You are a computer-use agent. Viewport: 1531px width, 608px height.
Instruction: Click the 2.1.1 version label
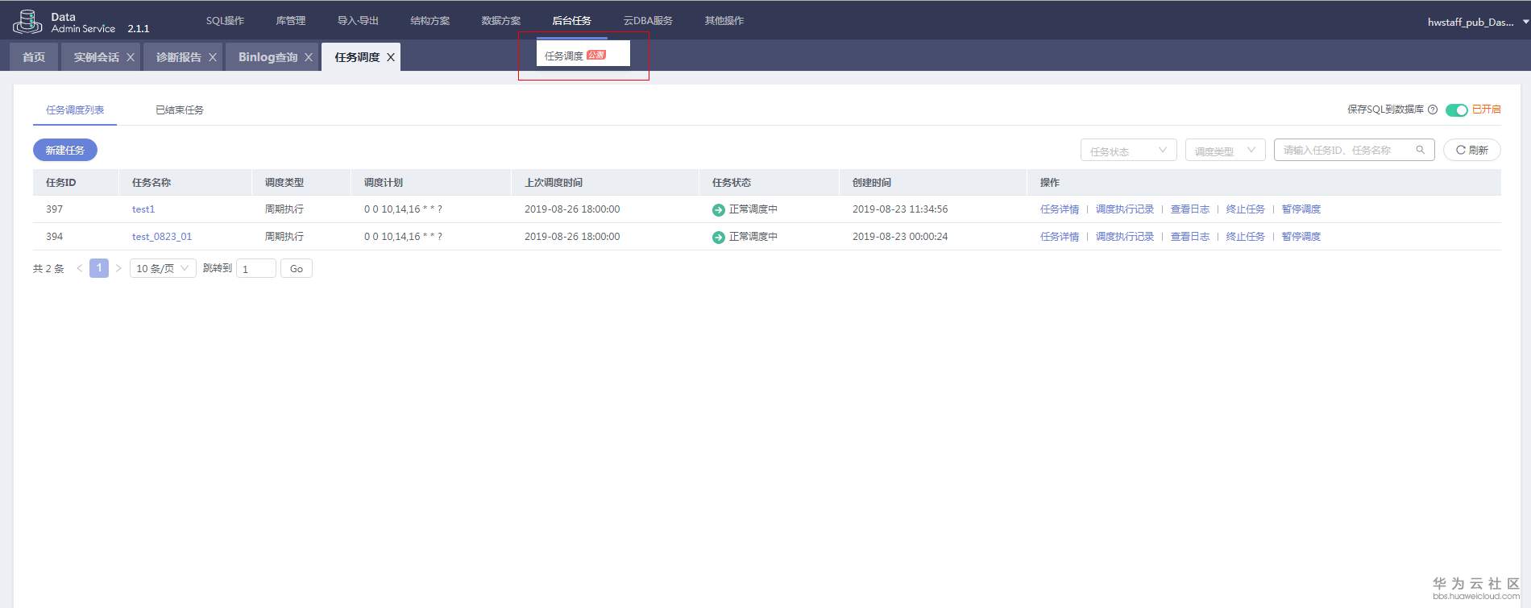[139, 29]
